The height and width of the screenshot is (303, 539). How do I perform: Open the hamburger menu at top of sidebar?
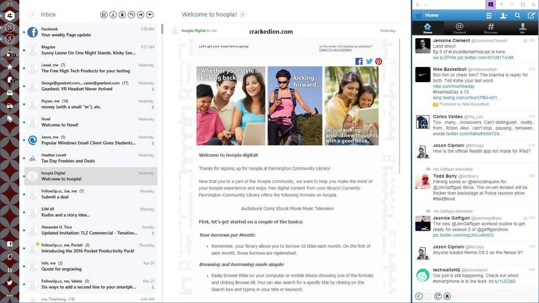(10, 4)
